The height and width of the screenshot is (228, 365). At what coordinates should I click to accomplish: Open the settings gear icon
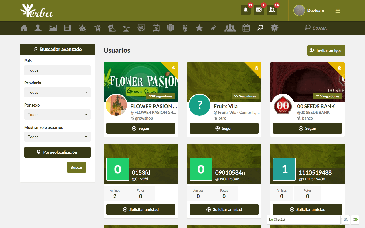coord(275,28)
